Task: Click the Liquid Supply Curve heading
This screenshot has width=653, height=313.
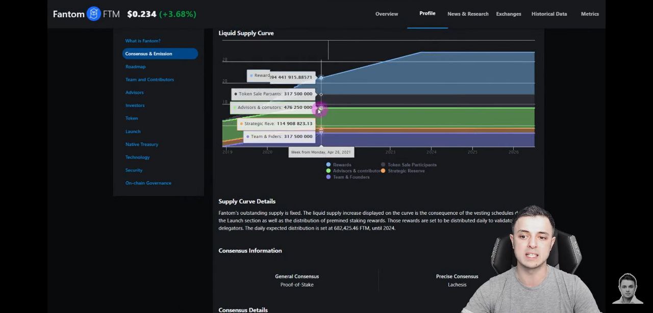Action: click(246, 33)
